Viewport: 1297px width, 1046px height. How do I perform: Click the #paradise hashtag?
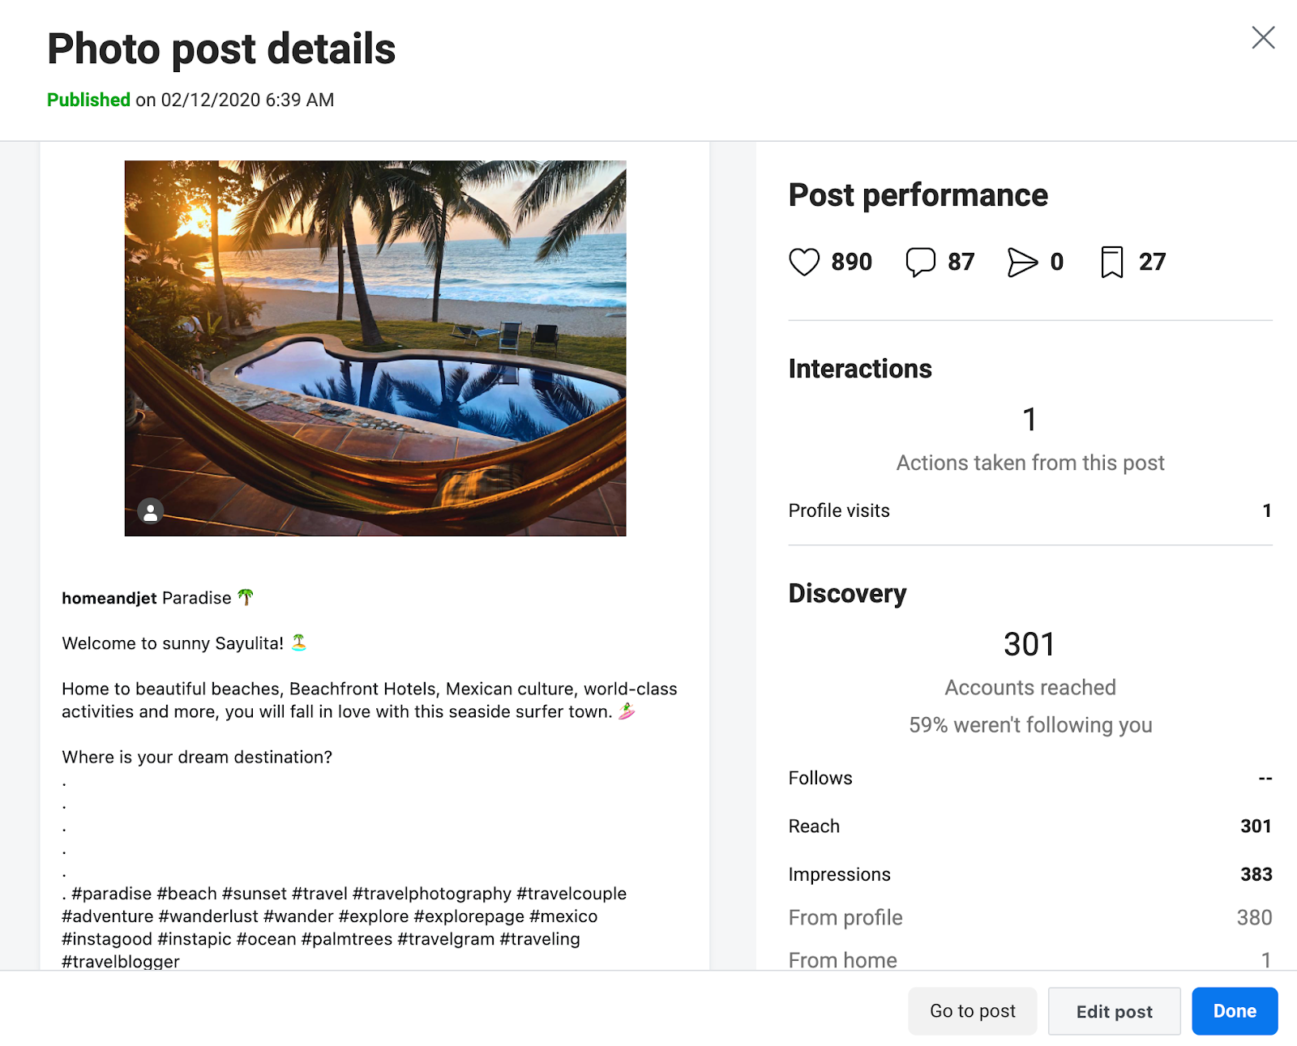[x=111, y=893]
